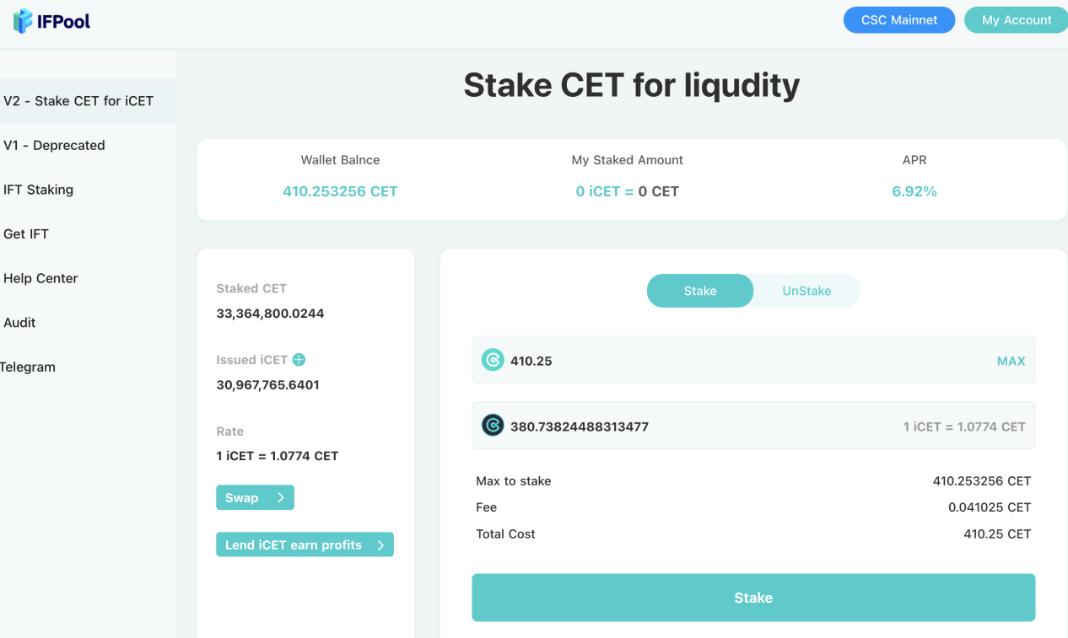This screenshot has height=638, width=1068.
Task: Switch to the UnStake tab
Action: [806, 290]
